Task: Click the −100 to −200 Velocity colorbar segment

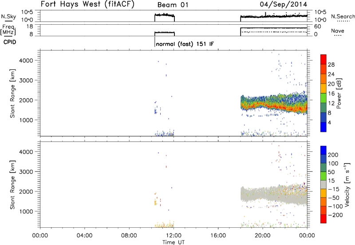Action: pyautogui.click(x=323, y=210)
